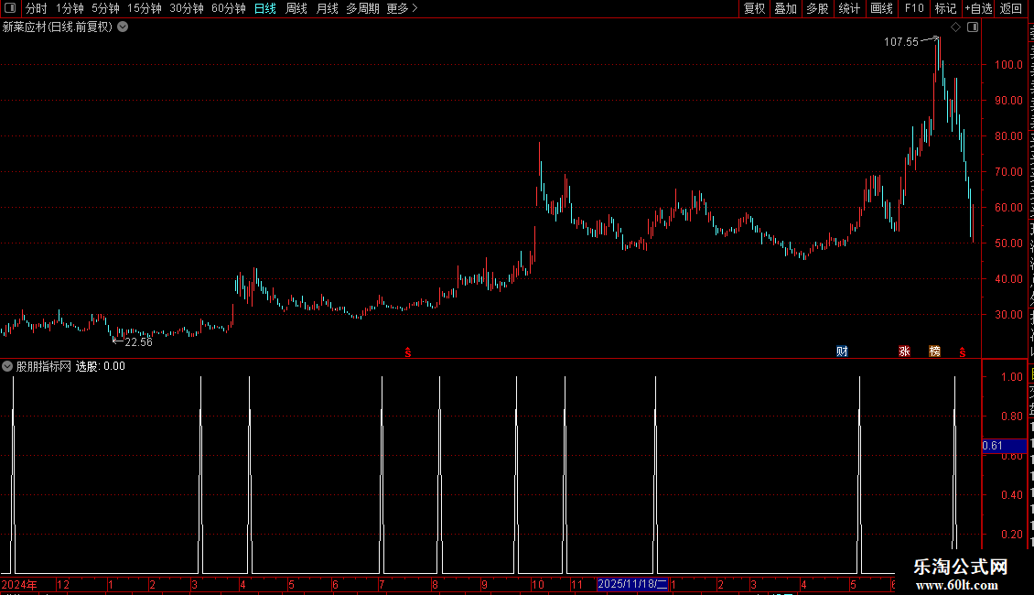Screen dimensions: 1034x595
Task: Click the 返回 back button
Action: pos(1011,8)
